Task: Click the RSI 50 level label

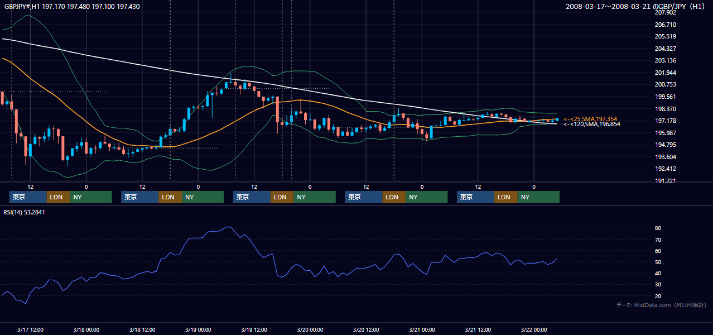Action: pos(658,262)
